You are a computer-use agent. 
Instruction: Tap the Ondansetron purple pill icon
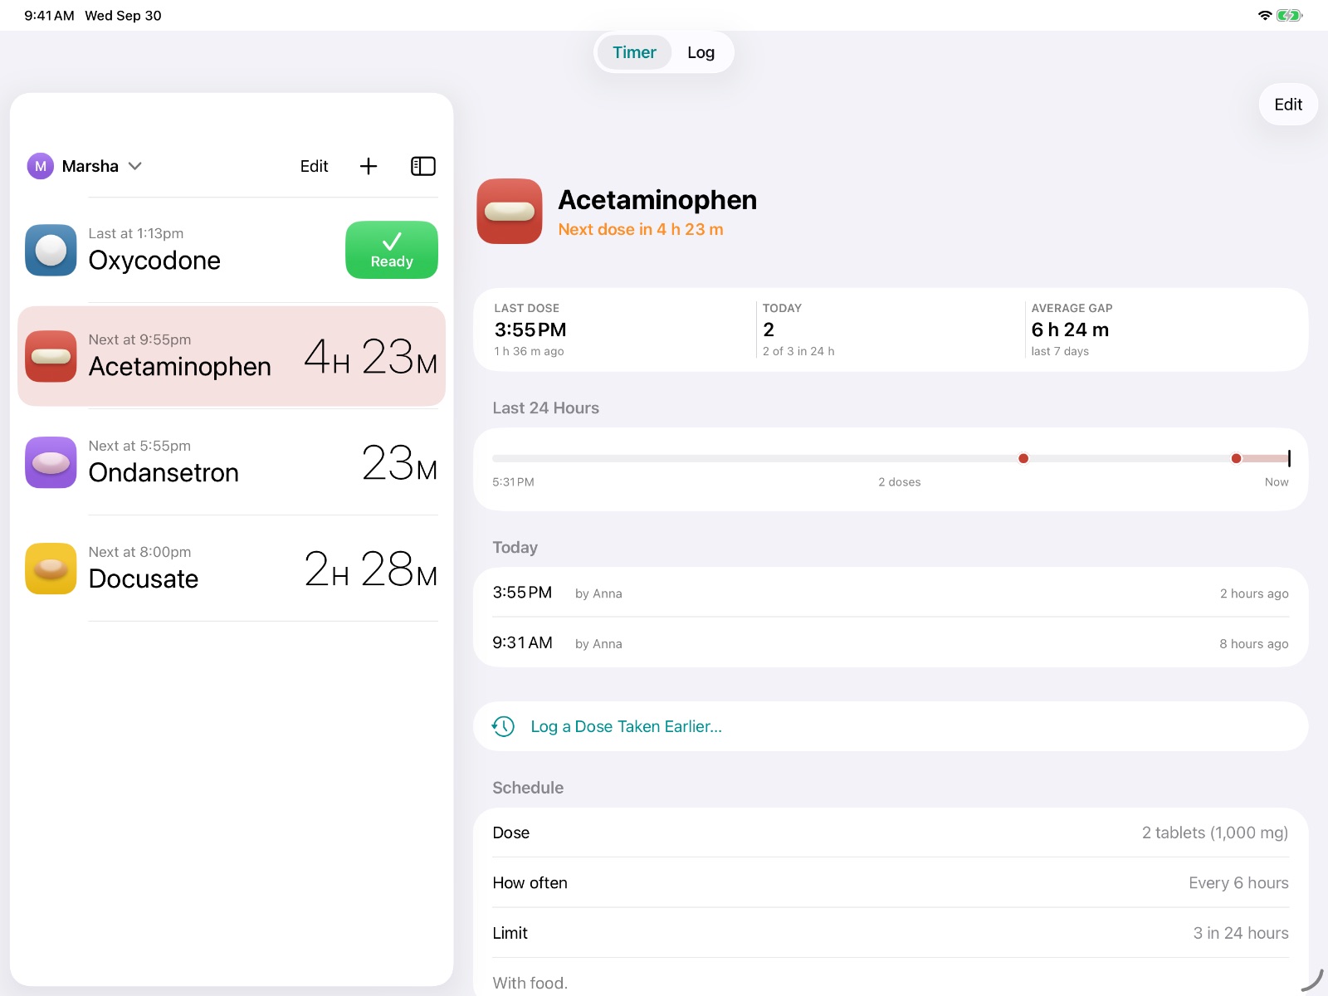pos(51,462)
